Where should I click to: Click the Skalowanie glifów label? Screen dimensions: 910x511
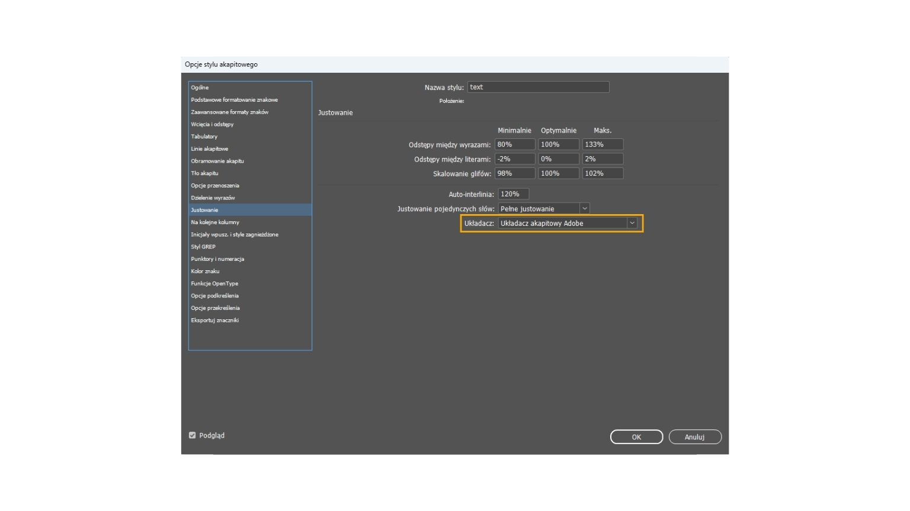click(x=462, y=174)
